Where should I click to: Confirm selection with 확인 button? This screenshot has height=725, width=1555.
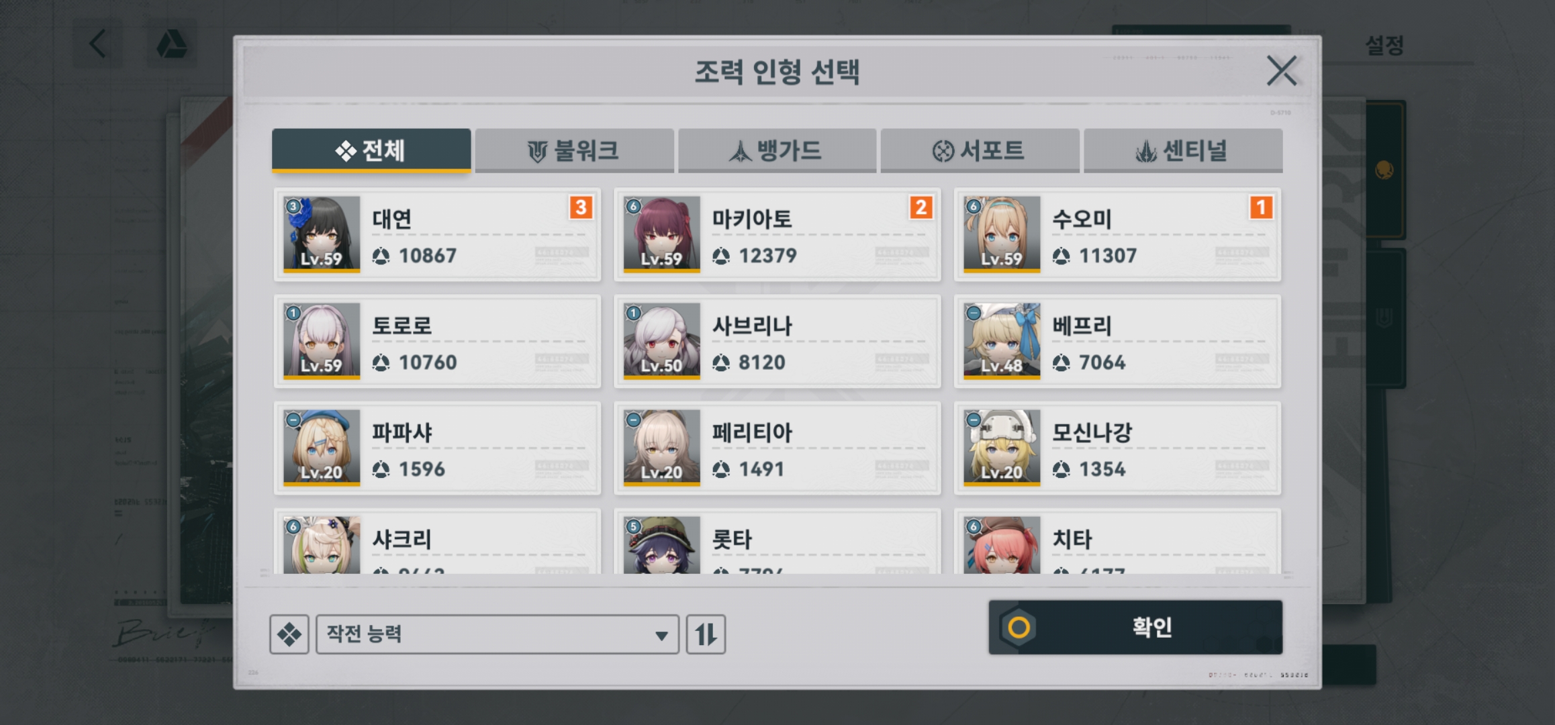click(x=1135, y=627)
